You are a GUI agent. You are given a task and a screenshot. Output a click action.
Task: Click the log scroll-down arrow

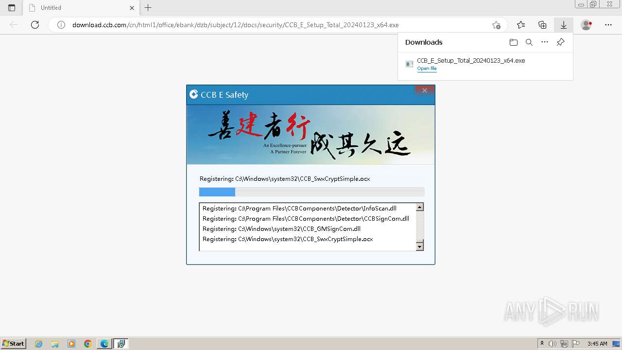420,246
